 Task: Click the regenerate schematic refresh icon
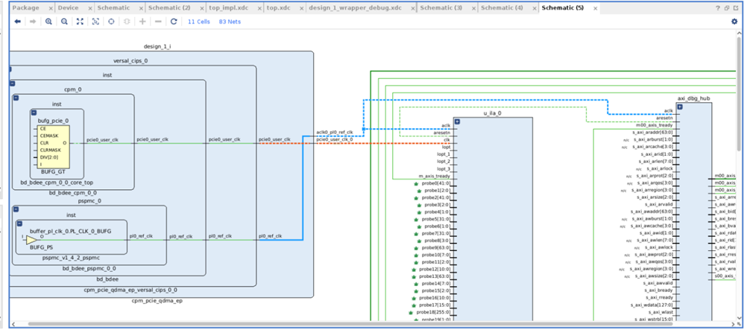tap(174, 22)
